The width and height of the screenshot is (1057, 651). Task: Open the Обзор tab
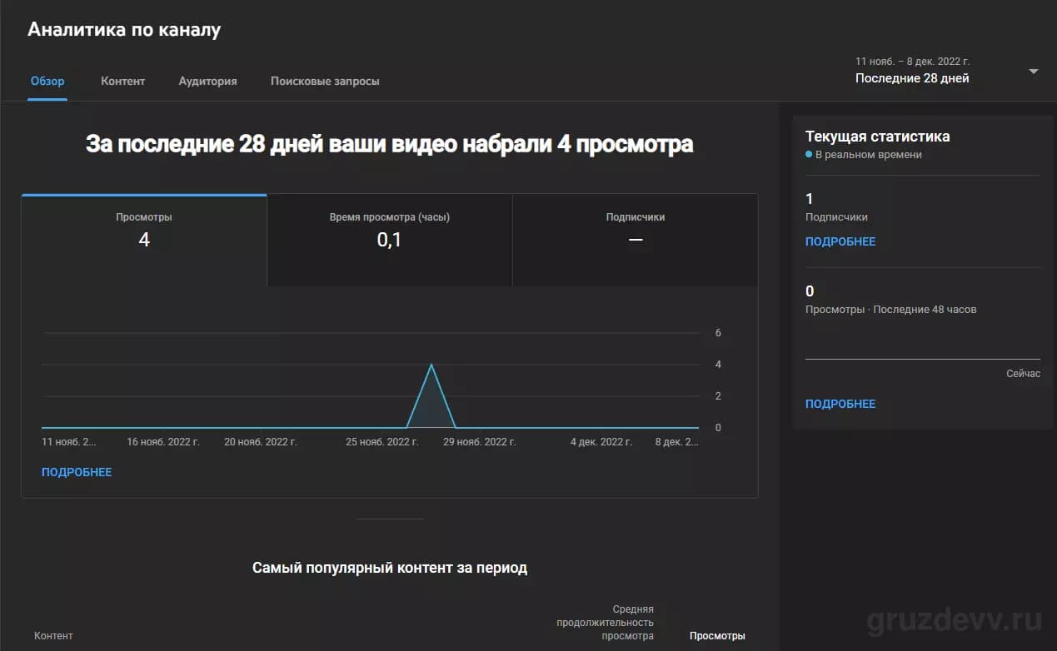tap(47, 82)
